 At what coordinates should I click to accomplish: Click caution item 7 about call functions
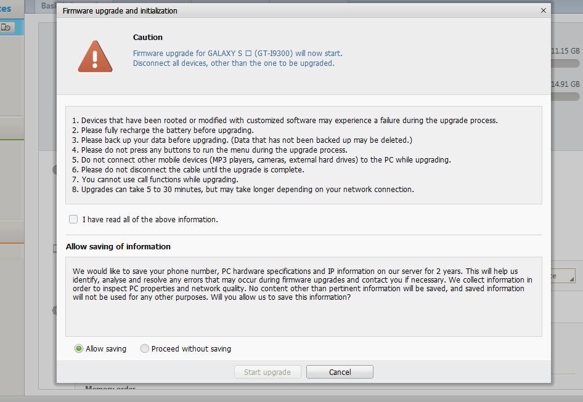[x=155, y=179]
